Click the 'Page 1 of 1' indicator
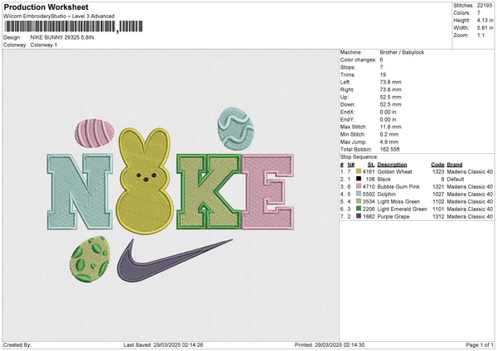The image size is (497, 351). pos(480,344)
